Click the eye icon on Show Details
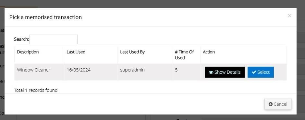 pyautogui.click(x=211, y=72)
